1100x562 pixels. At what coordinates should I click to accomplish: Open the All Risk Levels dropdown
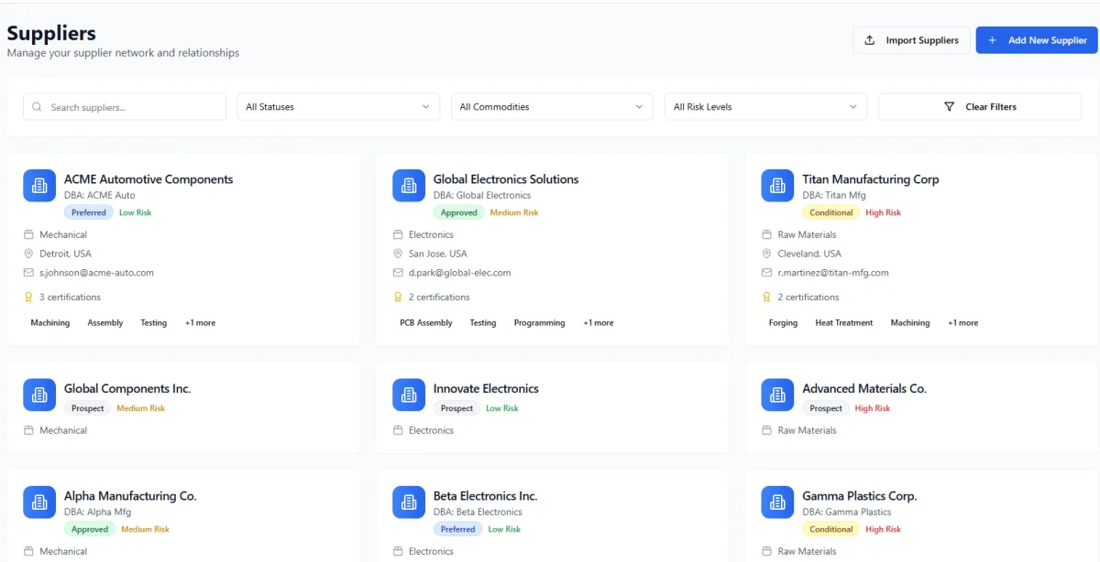[x=766, y=107]
